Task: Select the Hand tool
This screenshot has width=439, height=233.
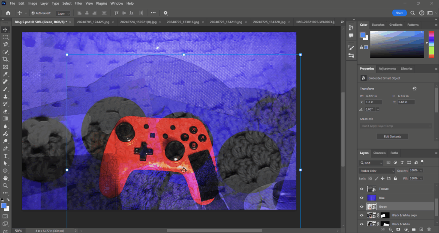Action: pos(6,178)
